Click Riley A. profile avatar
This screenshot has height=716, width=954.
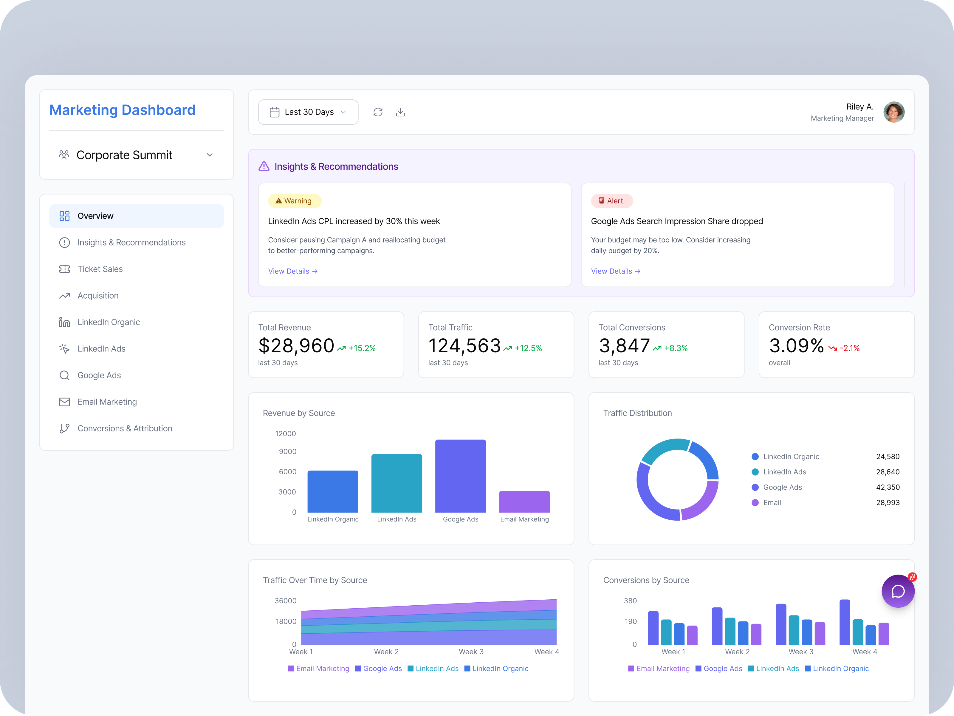893,112
